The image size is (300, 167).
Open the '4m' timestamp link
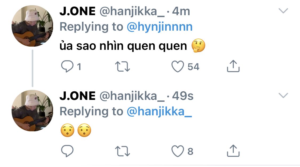181,11
